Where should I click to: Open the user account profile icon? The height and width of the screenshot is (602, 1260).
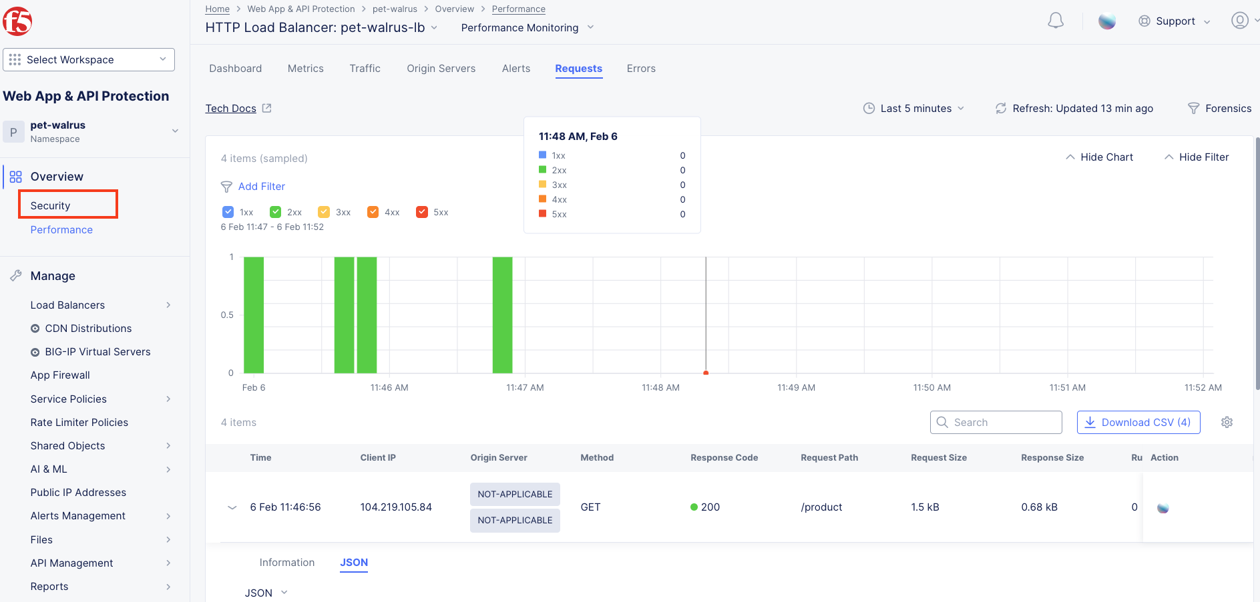1240,21
